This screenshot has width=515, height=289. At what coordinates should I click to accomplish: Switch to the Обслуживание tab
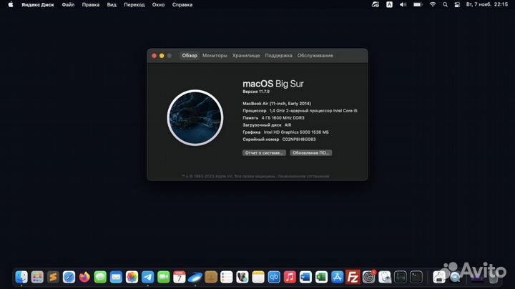point(315,56)
